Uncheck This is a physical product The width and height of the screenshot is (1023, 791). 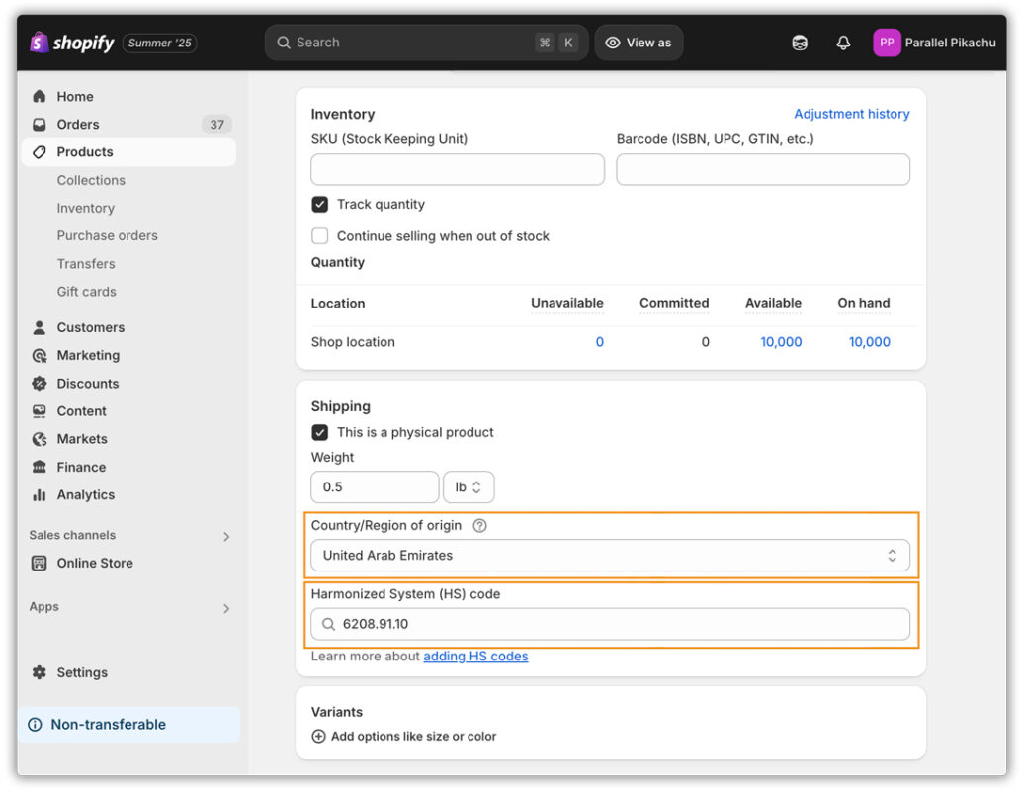[319, 432]
